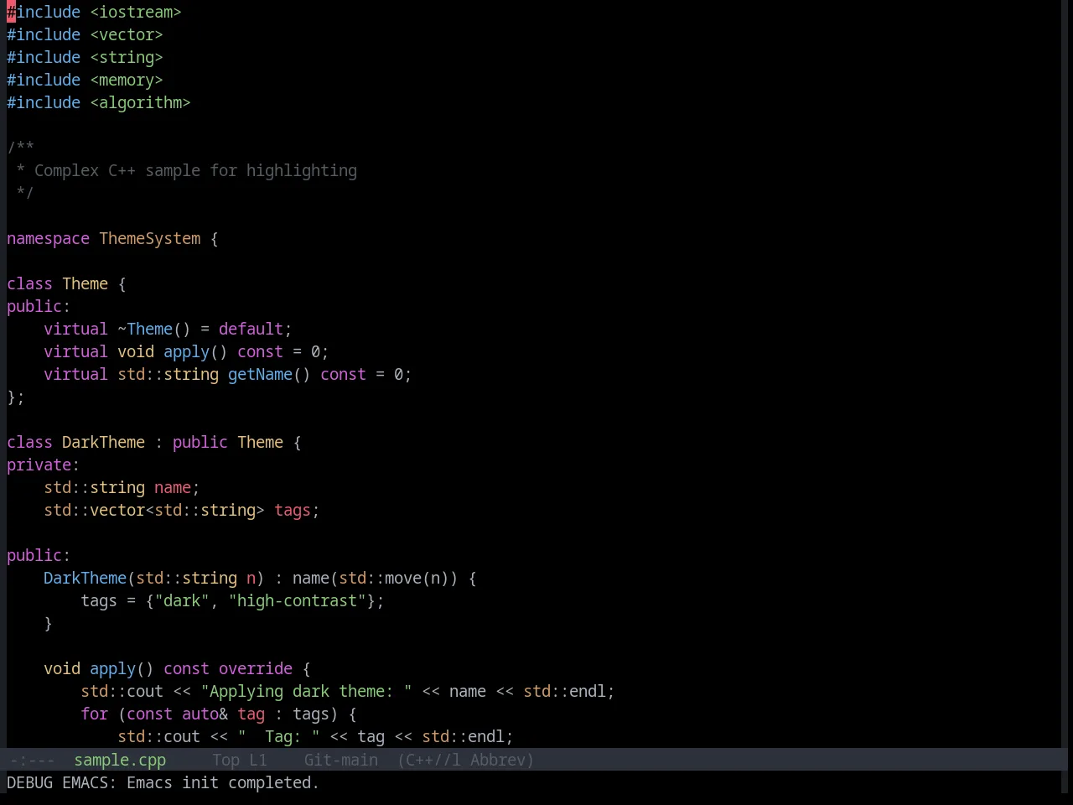Click the comment 'Complex C++ sample for highlighting'
Screen dimensions: 1073x805
coord(195,170)
